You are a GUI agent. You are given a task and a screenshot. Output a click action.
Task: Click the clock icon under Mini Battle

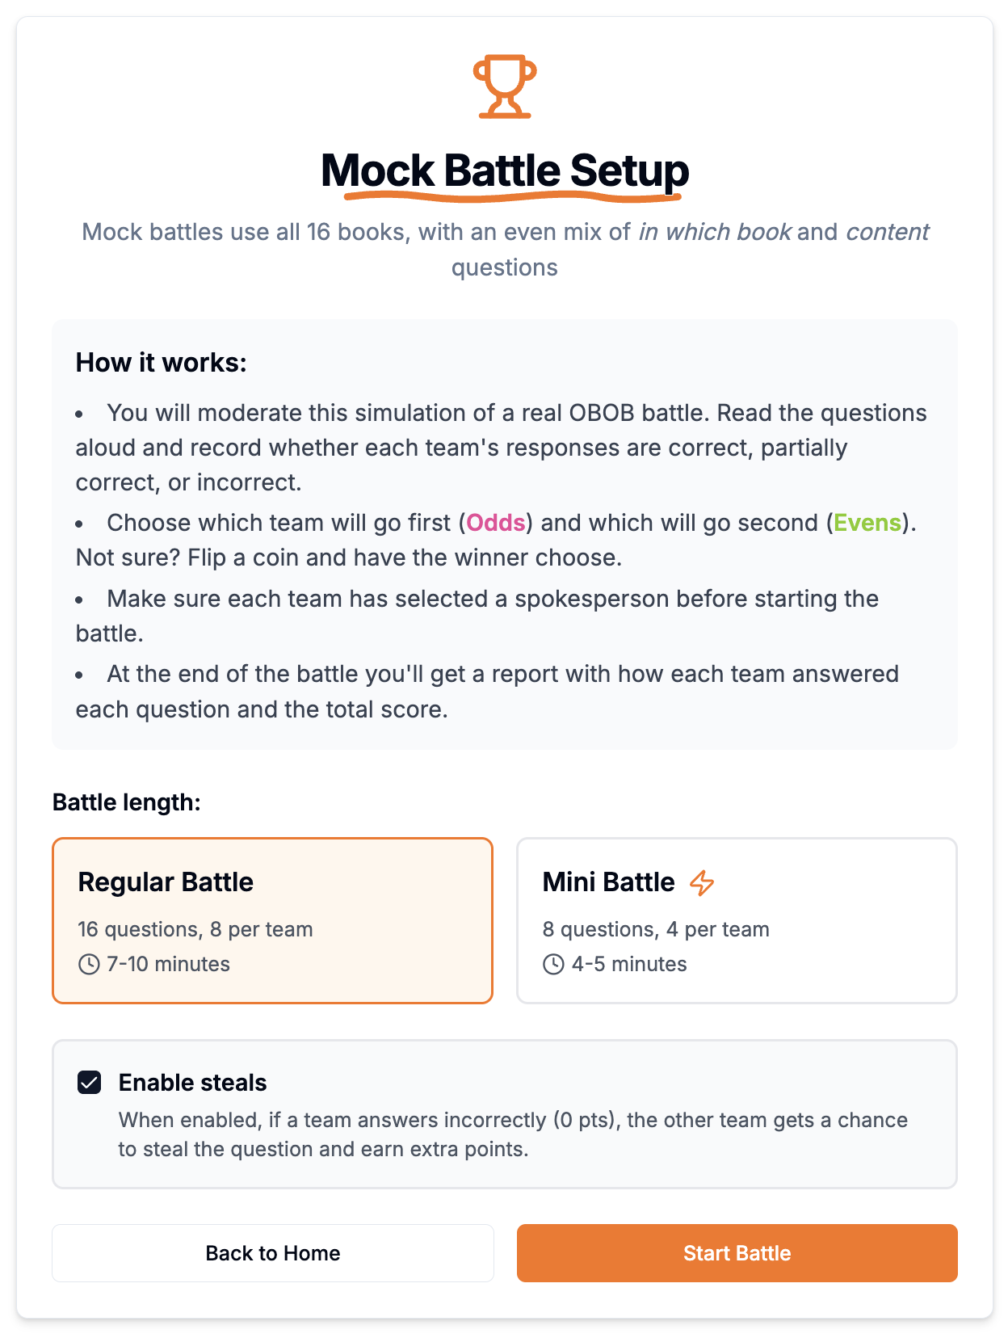click(554, 964)
